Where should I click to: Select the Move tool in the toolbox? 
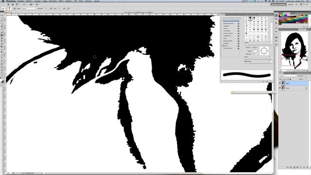pos(2,15)
